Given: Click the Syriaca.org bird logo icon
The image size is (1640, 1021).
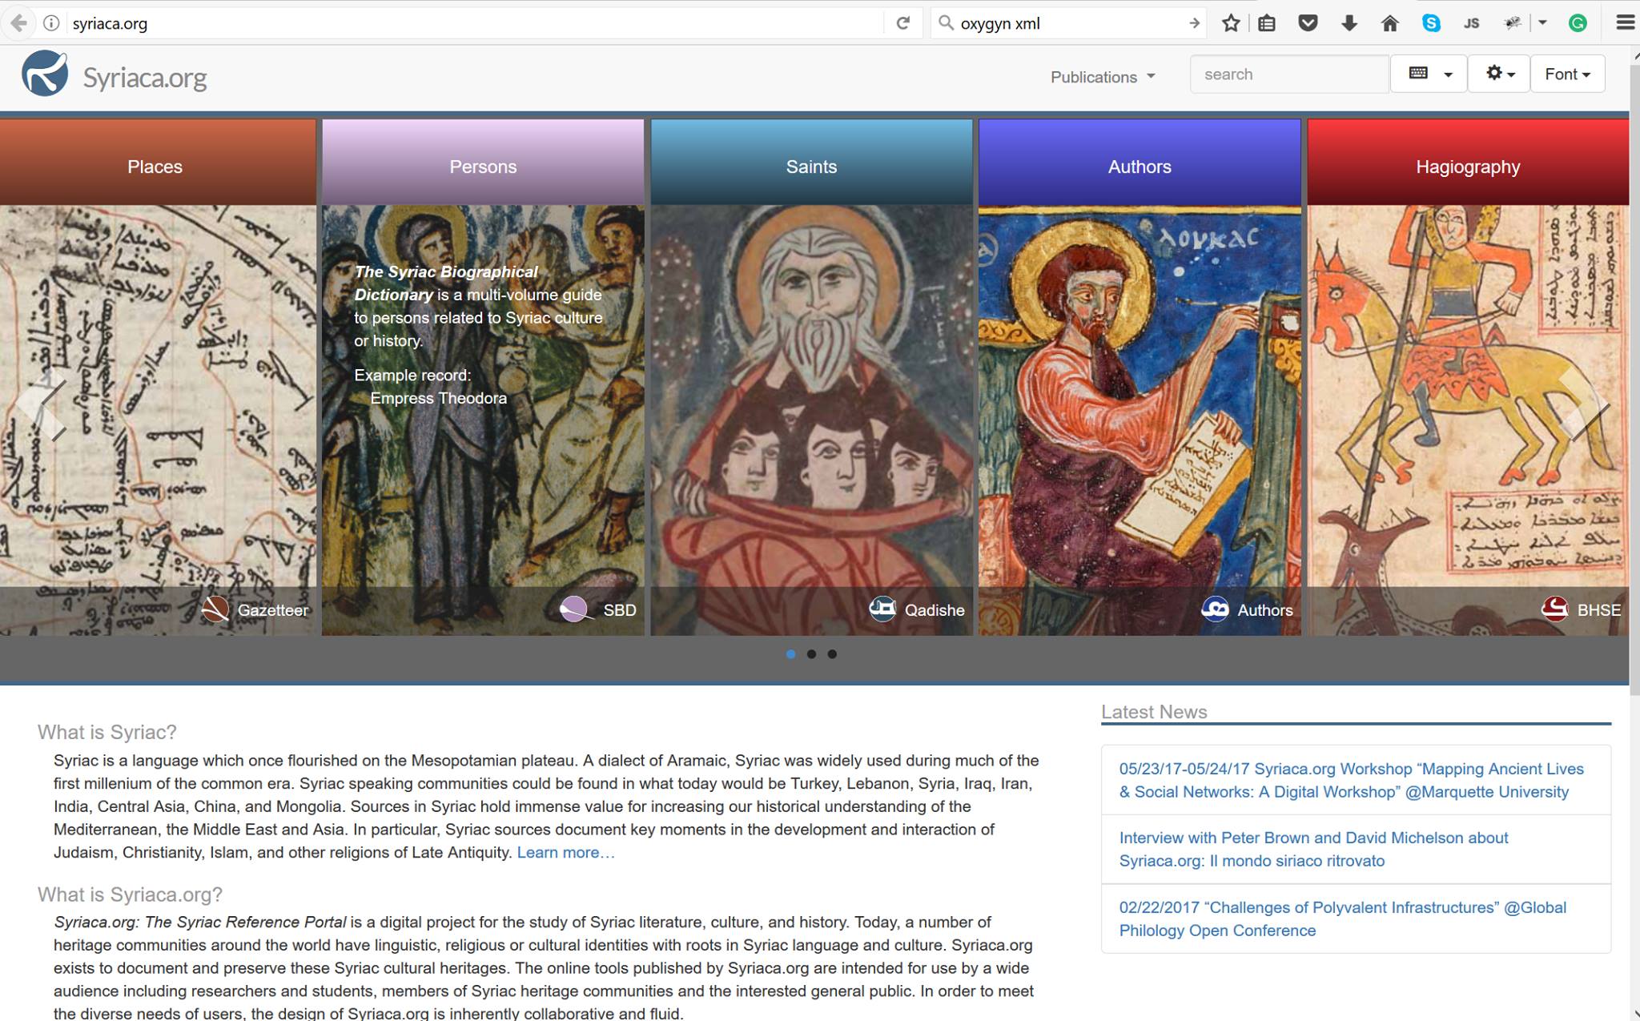Looking at the screenshot, I should pos(45,74).
